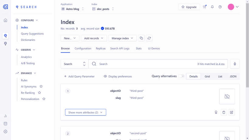Toggle the Query alternatives switch
This screenshot has height=140, width=249.
point(181,76)
